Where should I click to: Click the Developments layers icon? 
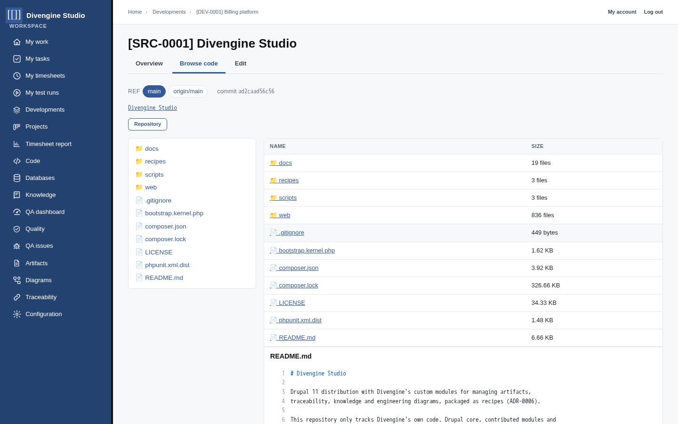pyautogui.click(x=17, y=110)
